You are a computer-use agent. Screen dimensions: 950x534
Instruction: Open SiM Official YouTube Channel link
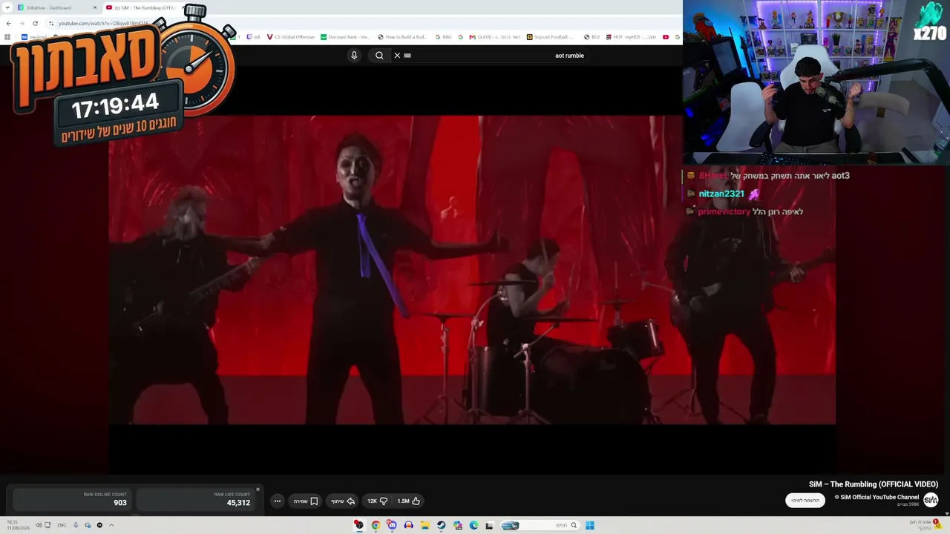(x=877, y=497)
